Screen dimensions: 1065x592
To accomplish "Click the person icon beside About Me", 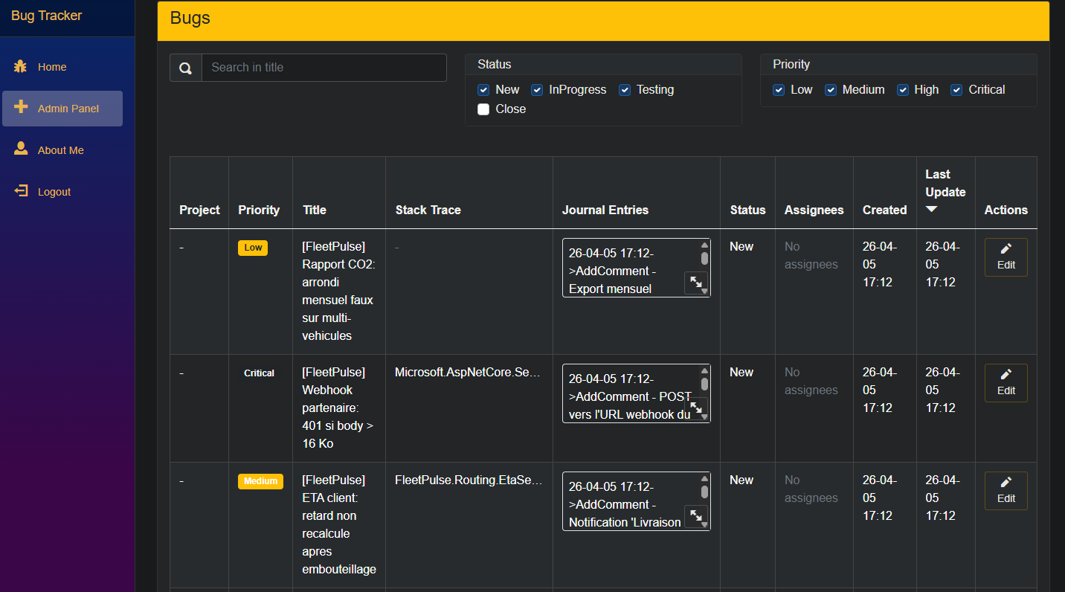I will click(x=21, y=149).
